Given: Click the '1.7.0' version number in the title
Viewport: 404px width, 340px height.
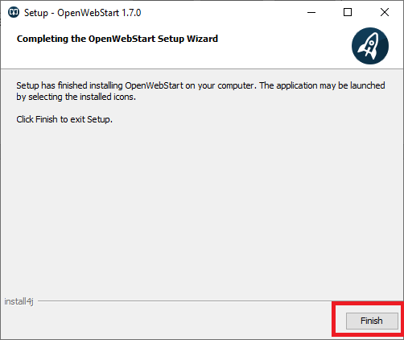Looking at the screenshot, I should (131, 13).
